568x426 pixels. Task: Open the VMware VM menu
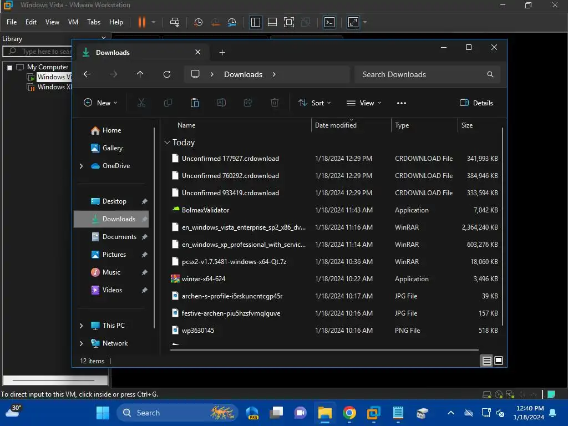pyautogui.click(x=73, y=22)
